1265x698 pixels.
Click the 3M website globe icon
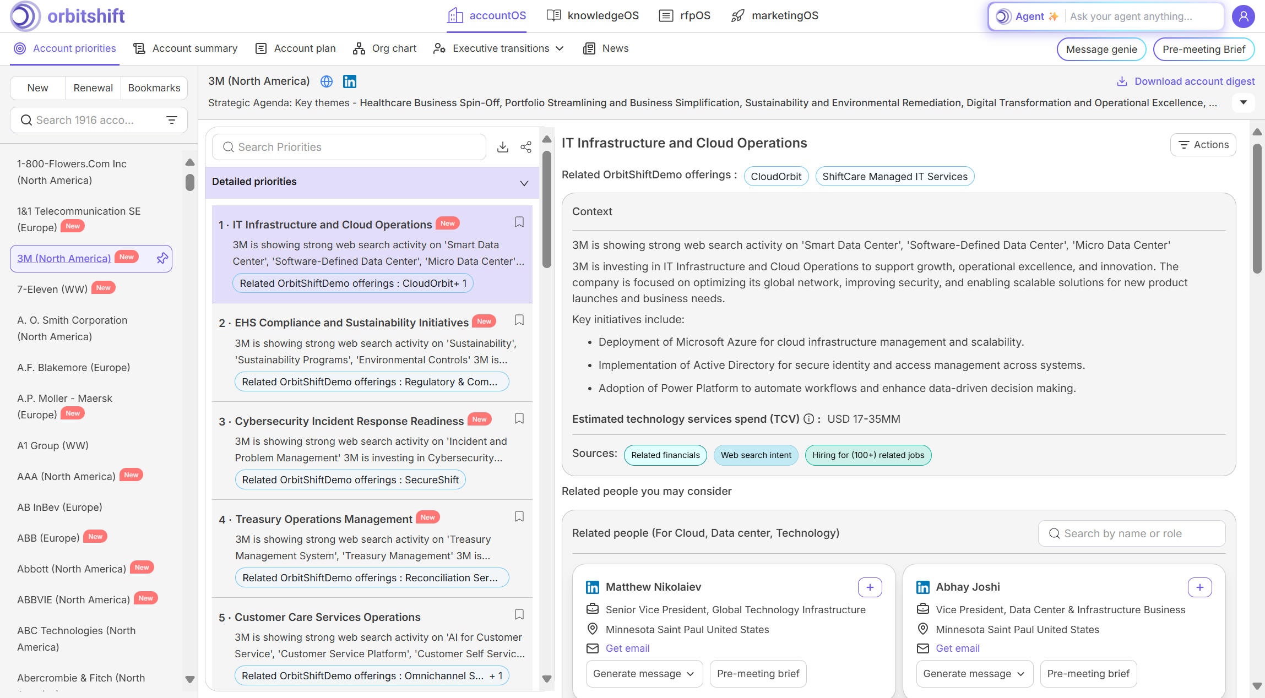click(327, 81)
